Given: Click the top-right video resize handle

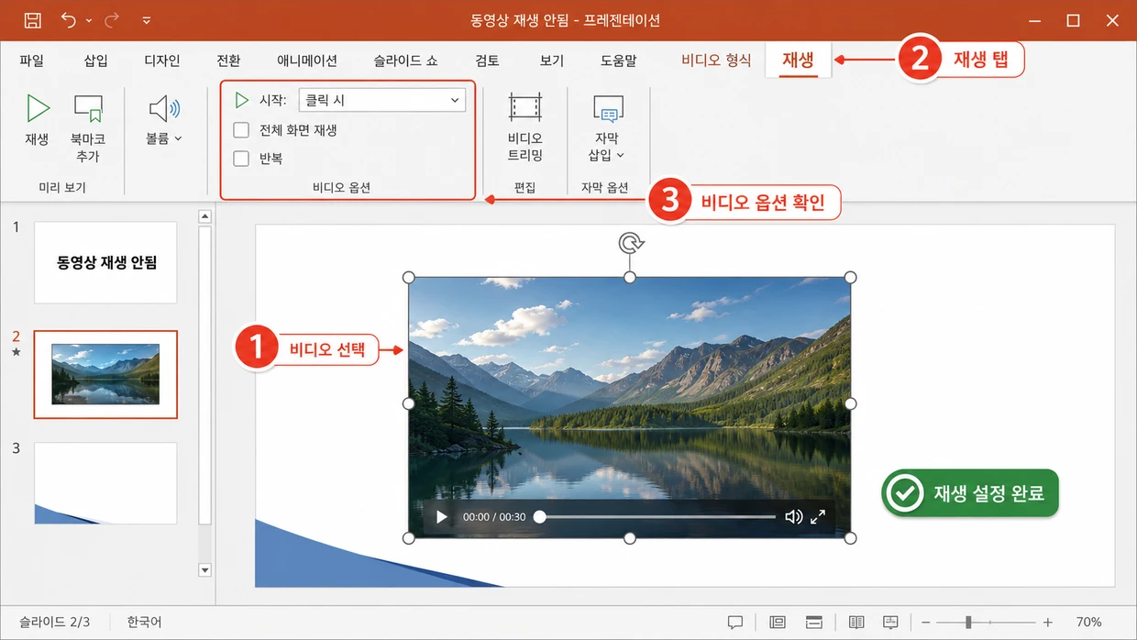Looking at the screenshot, I should (x=850, y=277).
